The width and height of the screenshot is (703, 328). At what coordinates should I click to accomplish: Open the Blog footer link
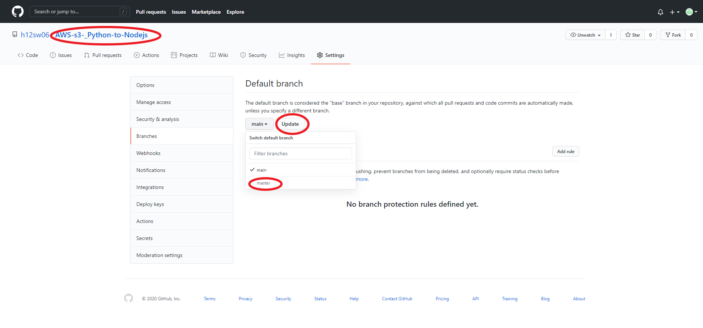(x=545, y=299)
